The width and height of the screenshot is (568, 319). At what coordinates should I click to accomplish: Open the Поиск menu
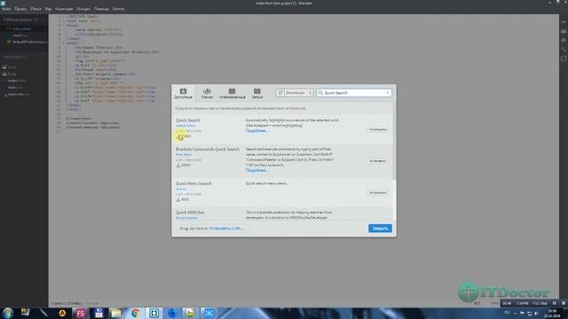35,9
